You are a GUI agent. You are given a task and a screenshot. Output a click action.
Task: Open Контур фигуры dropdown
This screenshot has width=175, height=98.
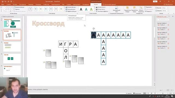tap(71, 9)
